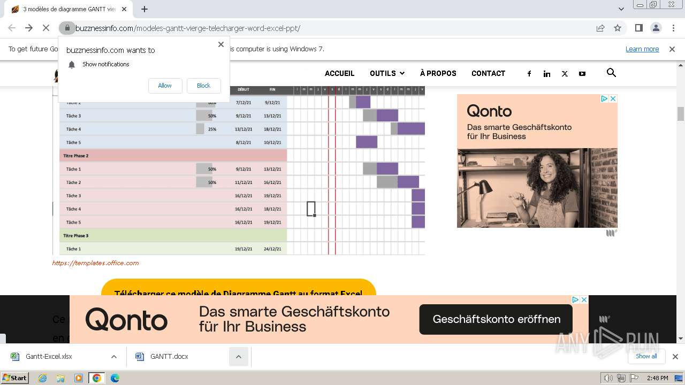Visit the site's YouTube icon
The height and width of the screenshot is (385, 685).
coord(582,74)
